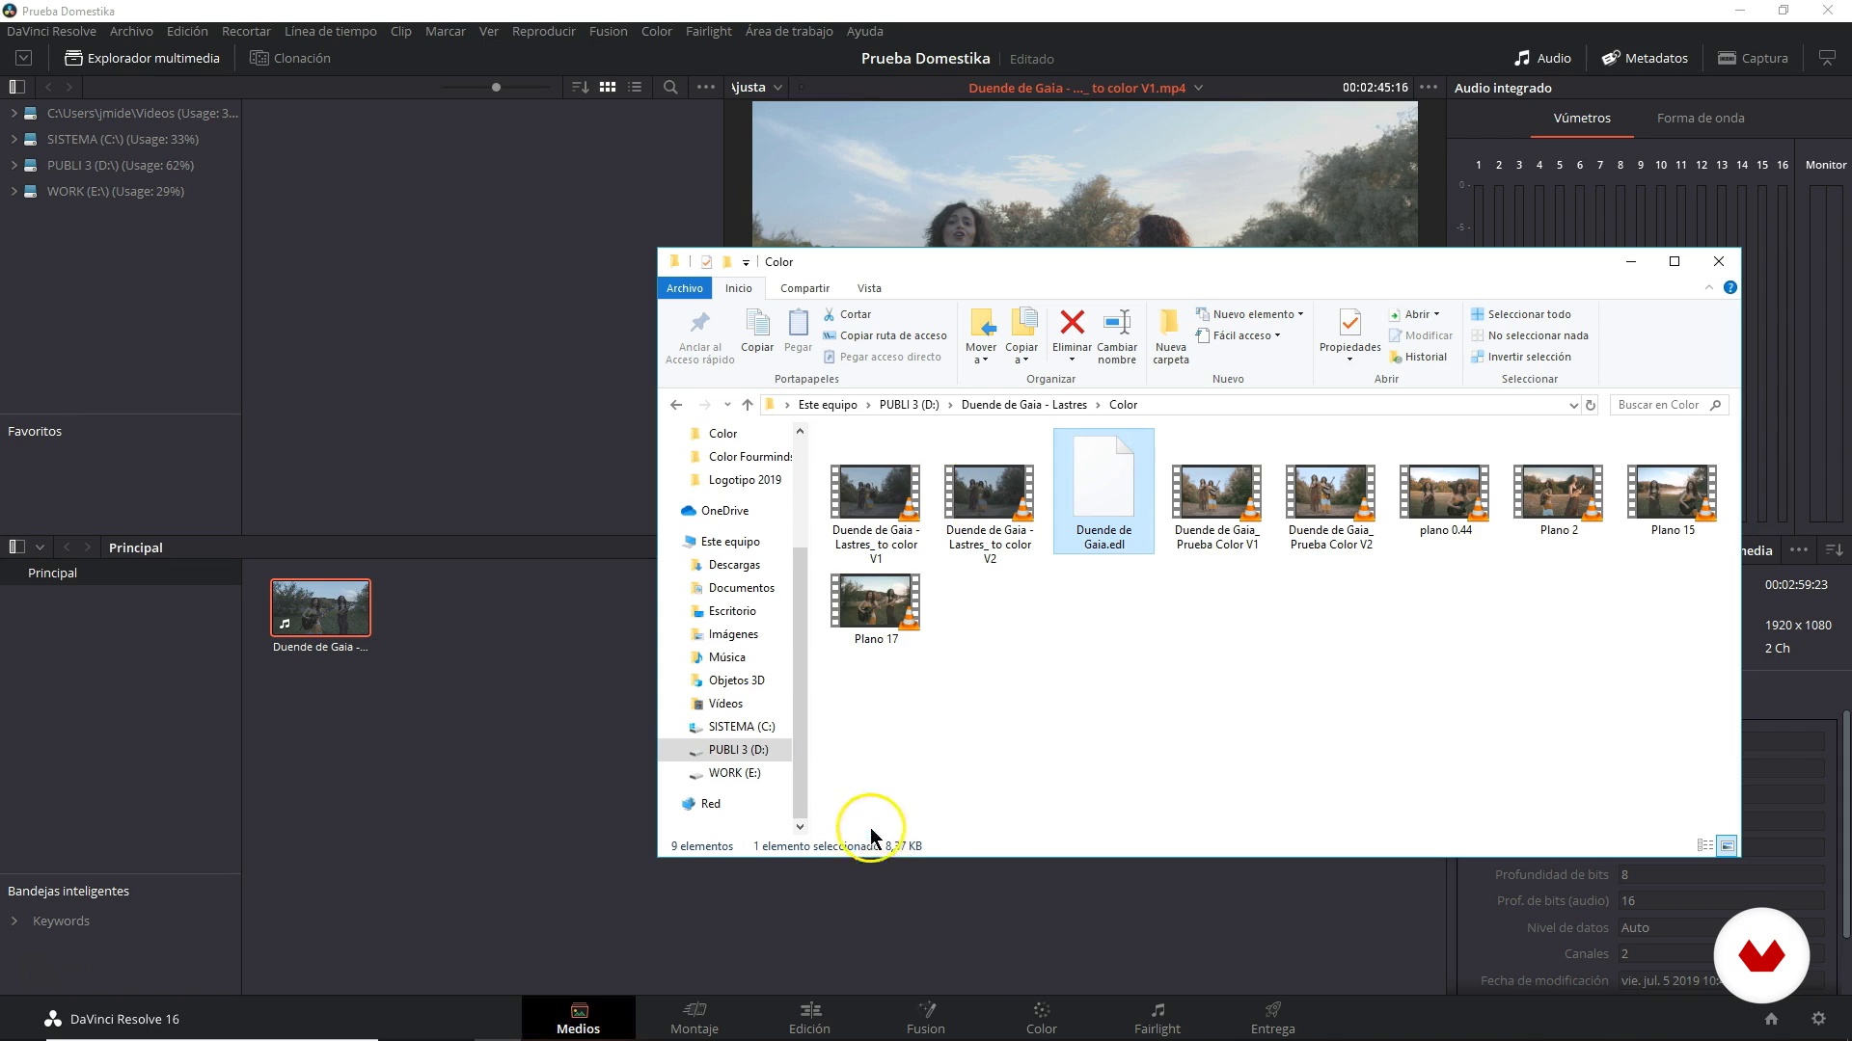The height and width of the screenshot is (1041, 1852).
Task: Open the Audio panel
Action: point(1542,58)
